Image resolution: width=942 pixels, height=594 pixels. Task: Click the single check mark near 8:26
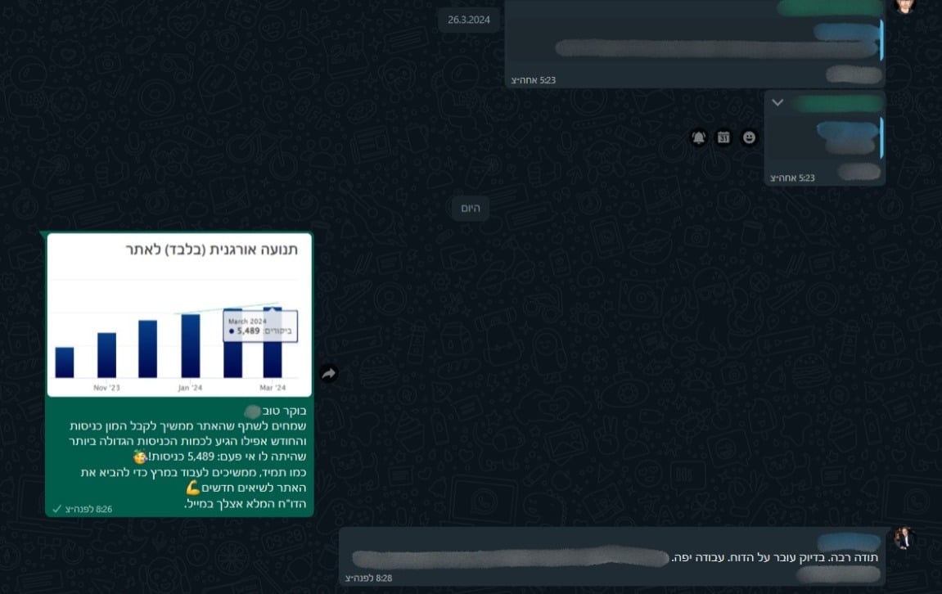(x=57, y=509)
